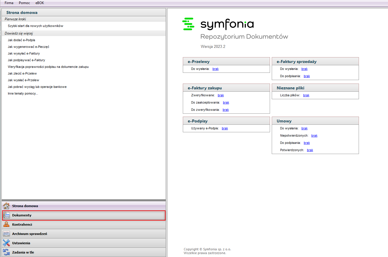The width and height of the screenshot is (388, 257).
Task: Click the e-Podpisy panel header
Action: click(226, 121)
